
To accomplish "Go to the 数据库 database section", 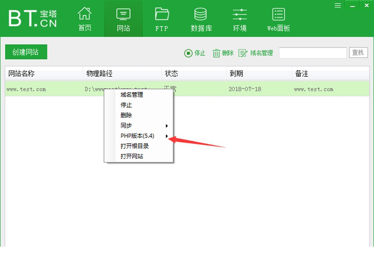I will click(x=200, y=19).
